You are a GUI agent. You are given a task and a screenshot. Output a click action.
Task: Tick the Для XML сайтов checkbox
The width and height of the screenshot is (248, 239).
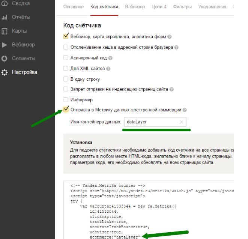click(x=66, y=68)
